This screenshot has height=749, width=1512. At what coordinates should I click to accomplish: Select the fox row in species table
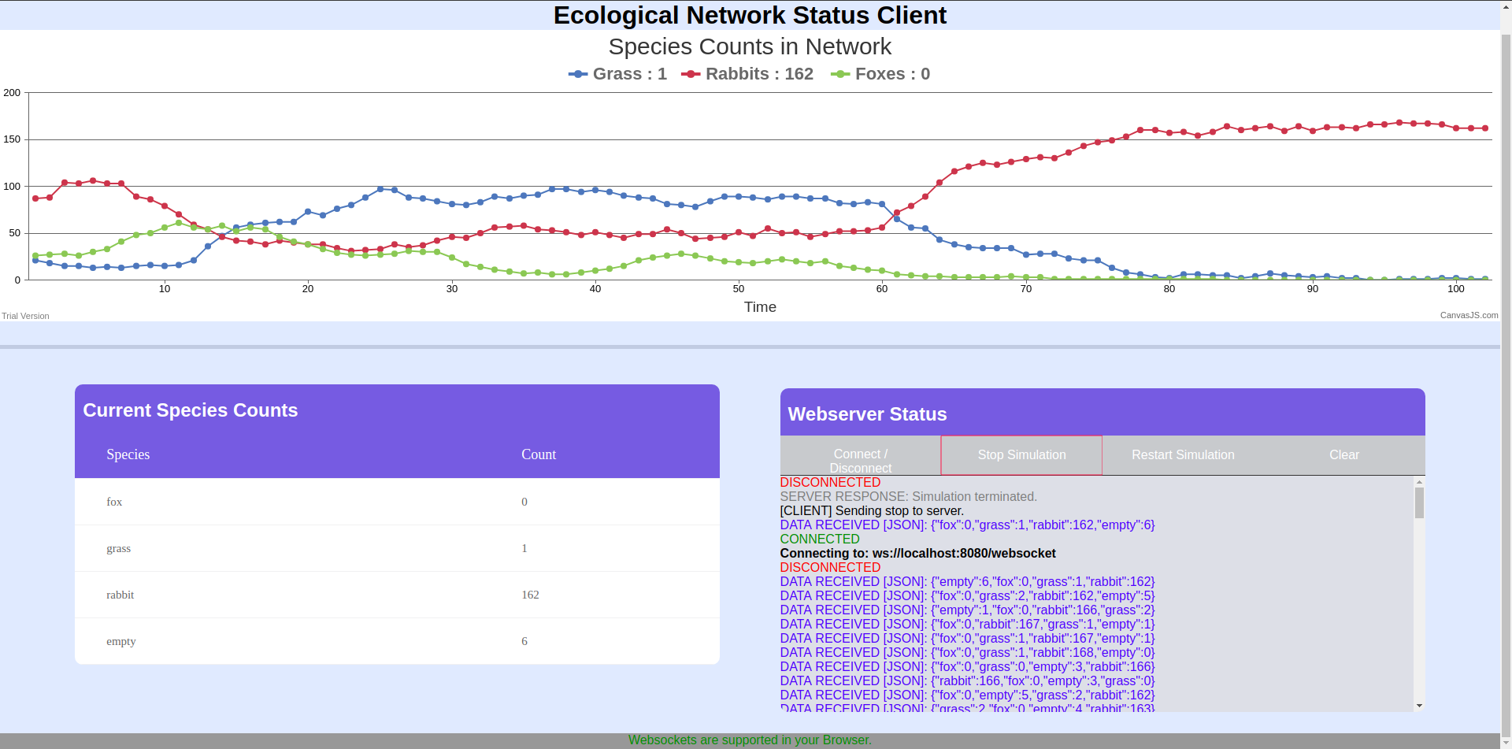[x=397, y=502]
